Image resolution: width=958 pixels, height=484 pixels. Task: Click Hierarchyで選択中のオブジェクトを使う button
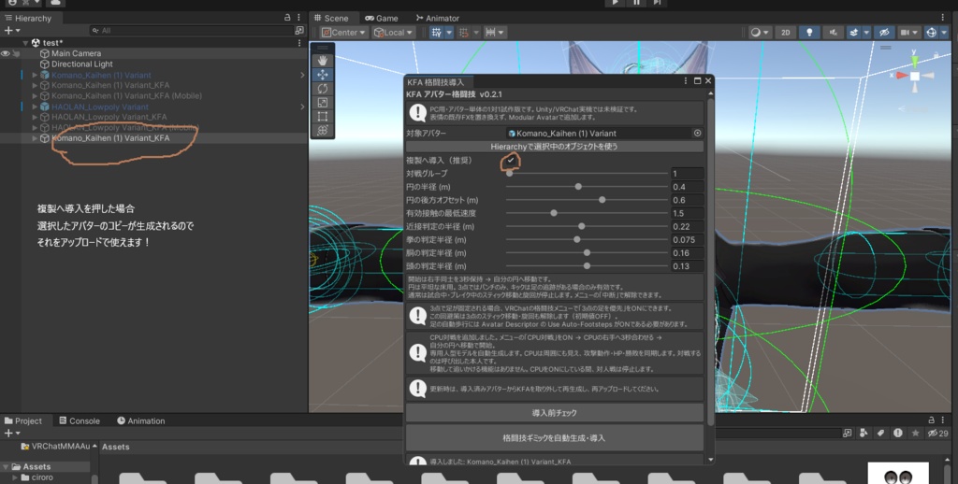click(x=554, y=147)
